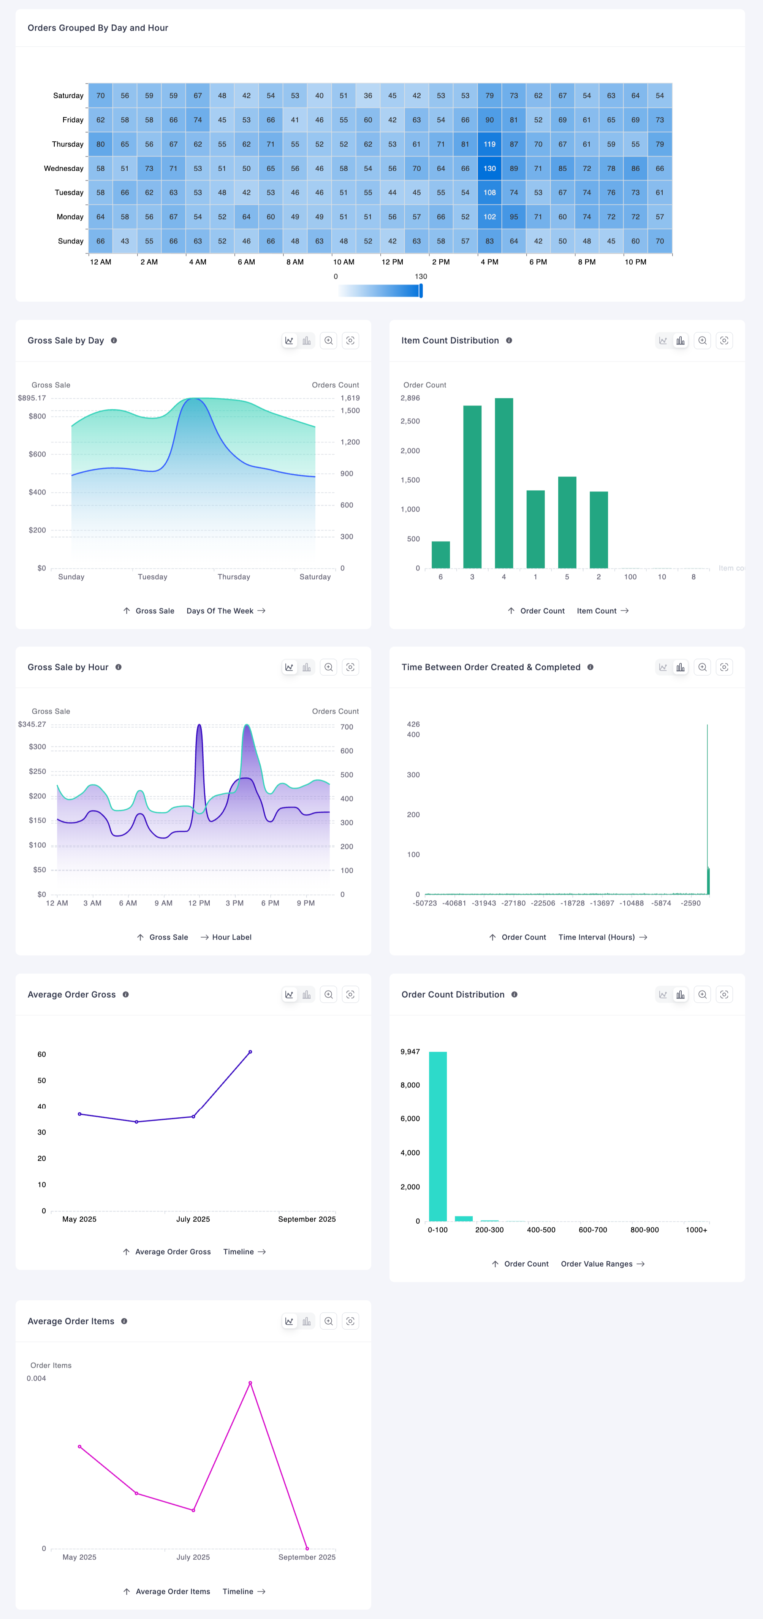Click Wednesday 4 PM heatmap cell showing 130
The image size is (763, 1619).
point(489,169)
